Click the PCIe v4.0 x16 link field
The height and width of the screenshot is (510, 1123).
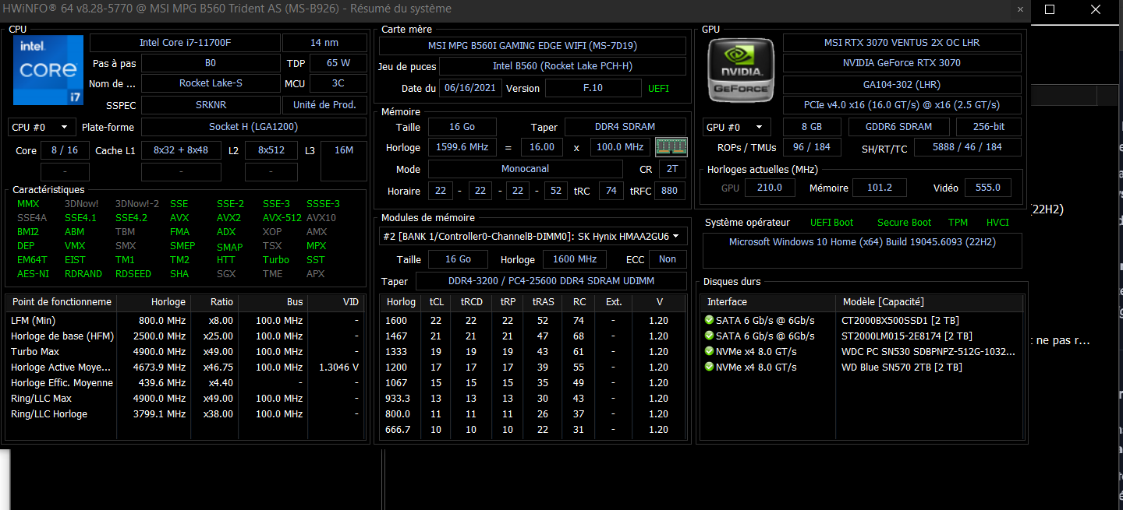click(902, 105)
